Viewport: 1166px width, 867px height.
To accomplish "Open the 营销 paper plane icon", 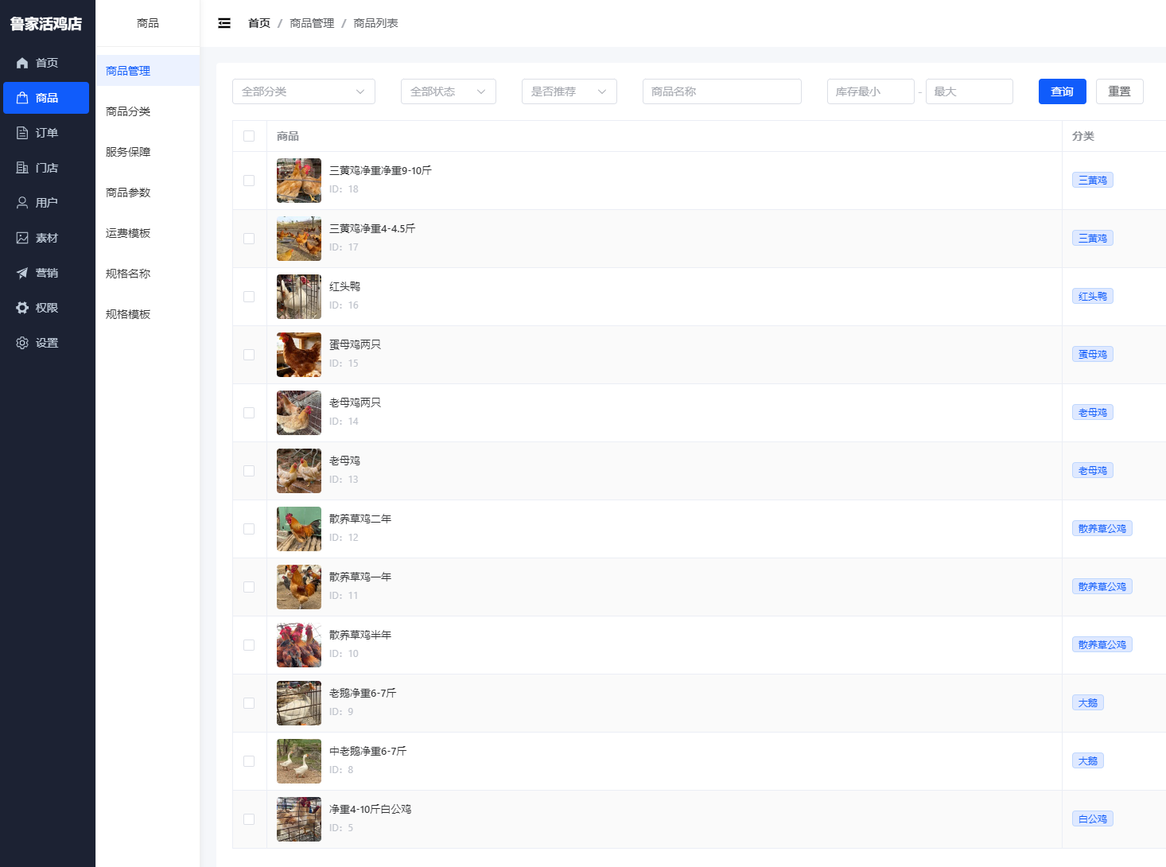I will (x=22, y=273).
